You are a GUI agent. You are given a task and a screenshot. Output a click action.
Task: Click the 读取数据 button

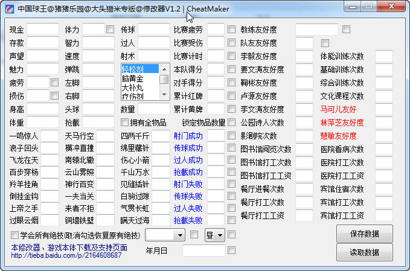[365, 252]
